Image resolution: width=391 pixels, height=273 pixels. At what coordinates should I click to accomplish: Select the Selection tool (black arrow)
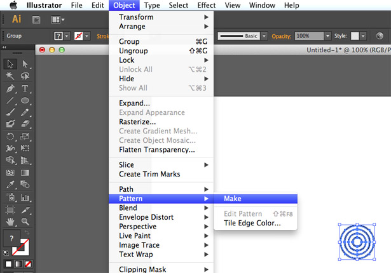[10, 64]
